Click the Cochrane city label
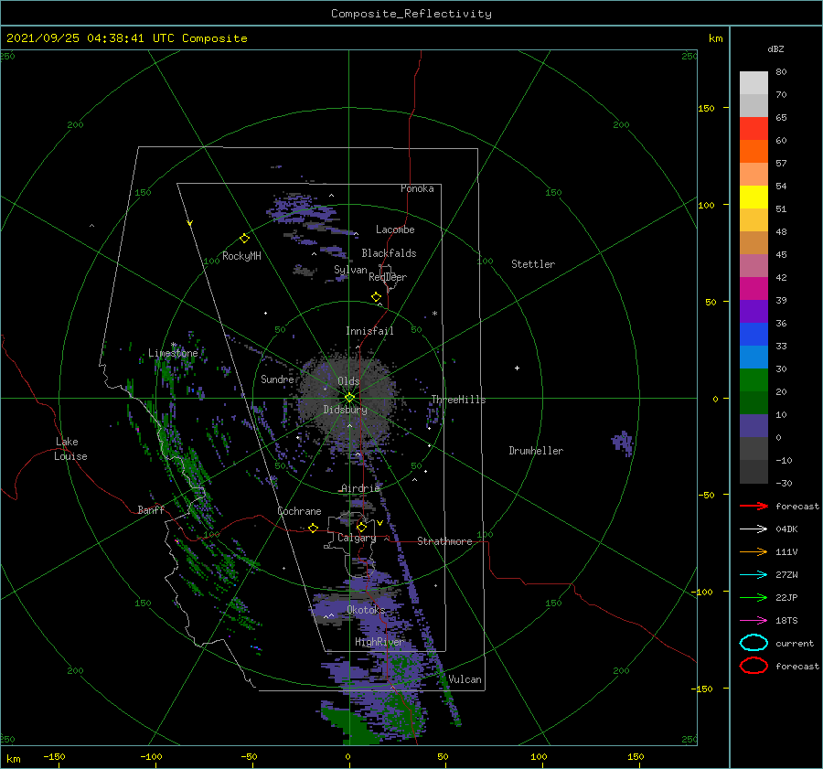This screenshot has width=823, height=769. [299, 511]
